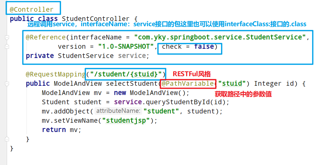Click the addObject method call

pyautogui.click(x=72, y=111)
